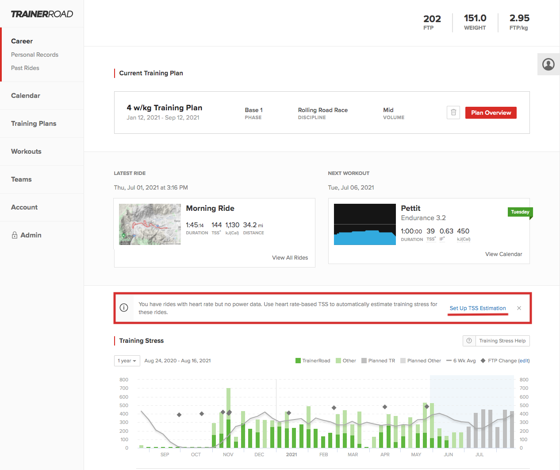Image resolution: width=560 pixels, height=470 pixels.
Task: Click the Training Stress Help button
Action: [496, 341]
